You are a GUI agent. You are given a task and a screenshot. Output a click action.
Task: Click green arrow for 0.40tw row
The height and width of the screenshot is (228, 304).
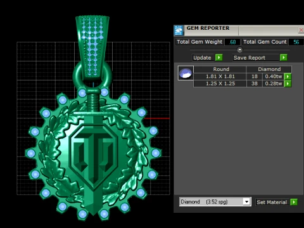point(288,77)
